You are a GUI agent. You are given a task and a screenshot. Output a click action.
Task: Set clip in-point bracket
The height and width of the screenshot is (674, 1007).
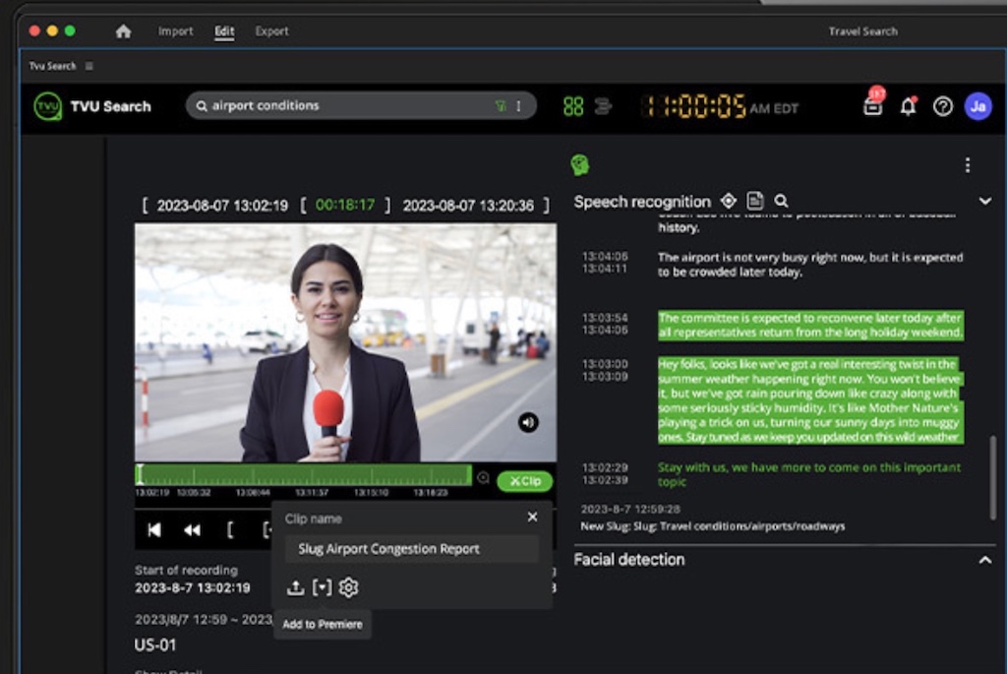(x=230, y=530)
